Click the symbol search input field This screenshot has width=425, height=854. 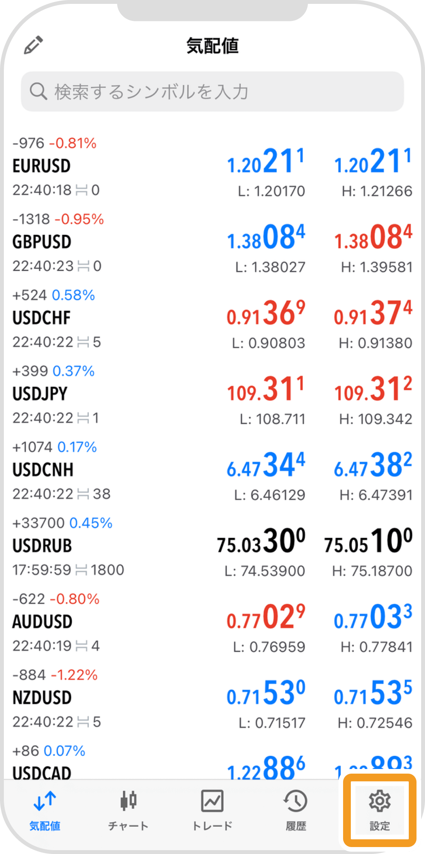click(x=212, y=92)
